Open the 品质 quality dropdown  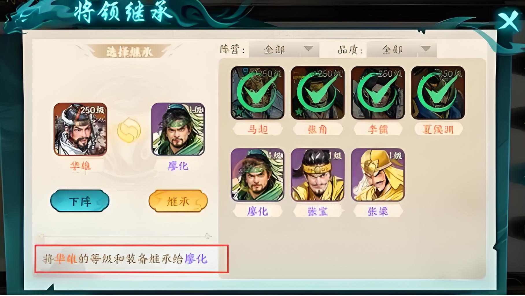coord(402,49)
